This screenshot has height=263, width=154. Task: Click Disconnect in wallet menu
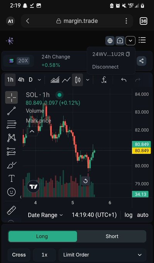[105, 67]
